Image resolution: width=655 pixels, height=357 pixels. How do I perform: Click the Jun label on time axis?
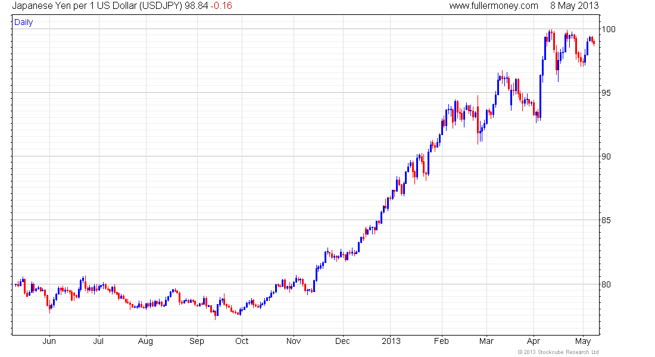49,341
